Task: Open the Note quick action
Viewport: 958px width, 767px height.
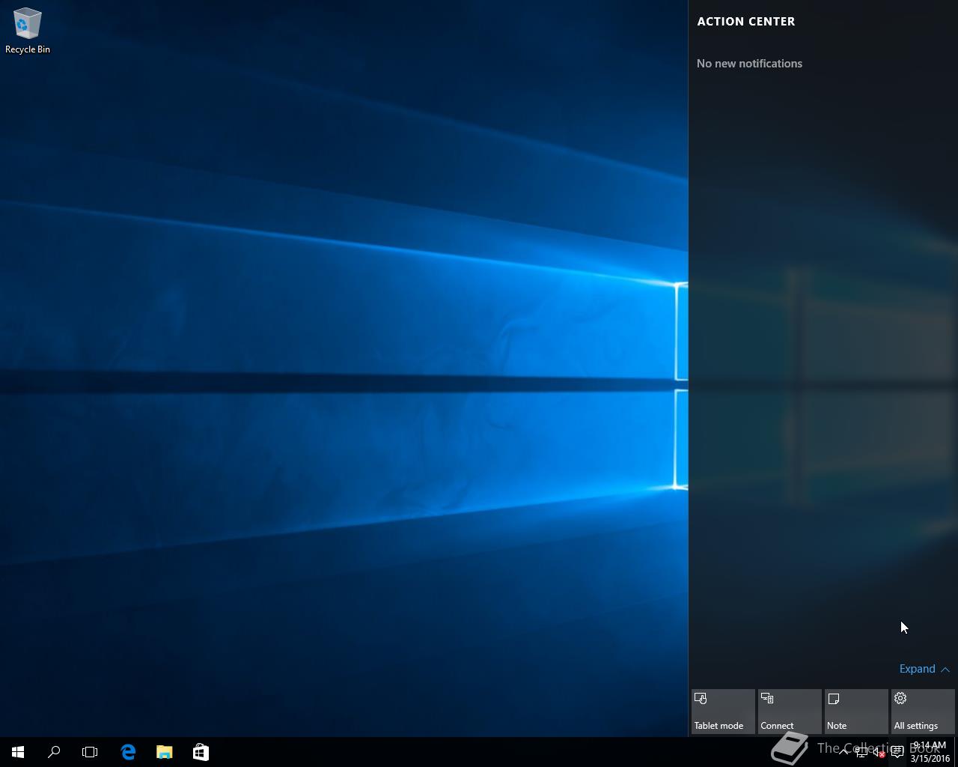Action: point(856,712)
